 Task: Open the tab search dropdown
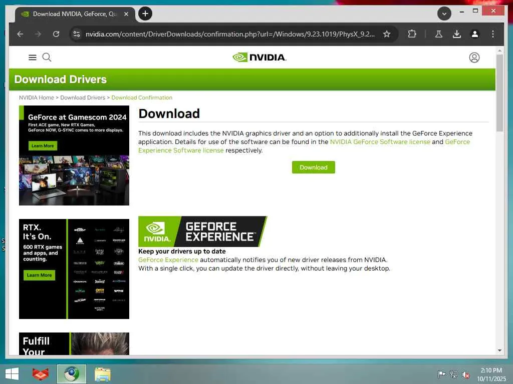pyautogui.click(x=444, y=13)
